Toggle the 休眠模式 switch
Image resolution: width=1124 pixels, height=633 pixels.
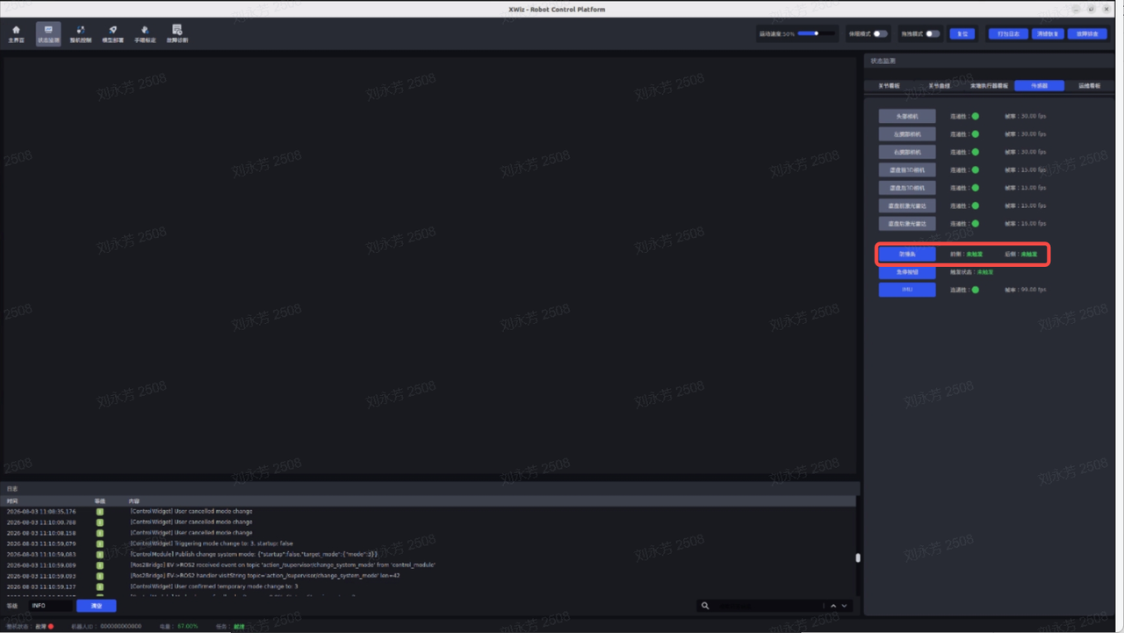point(880,33)
